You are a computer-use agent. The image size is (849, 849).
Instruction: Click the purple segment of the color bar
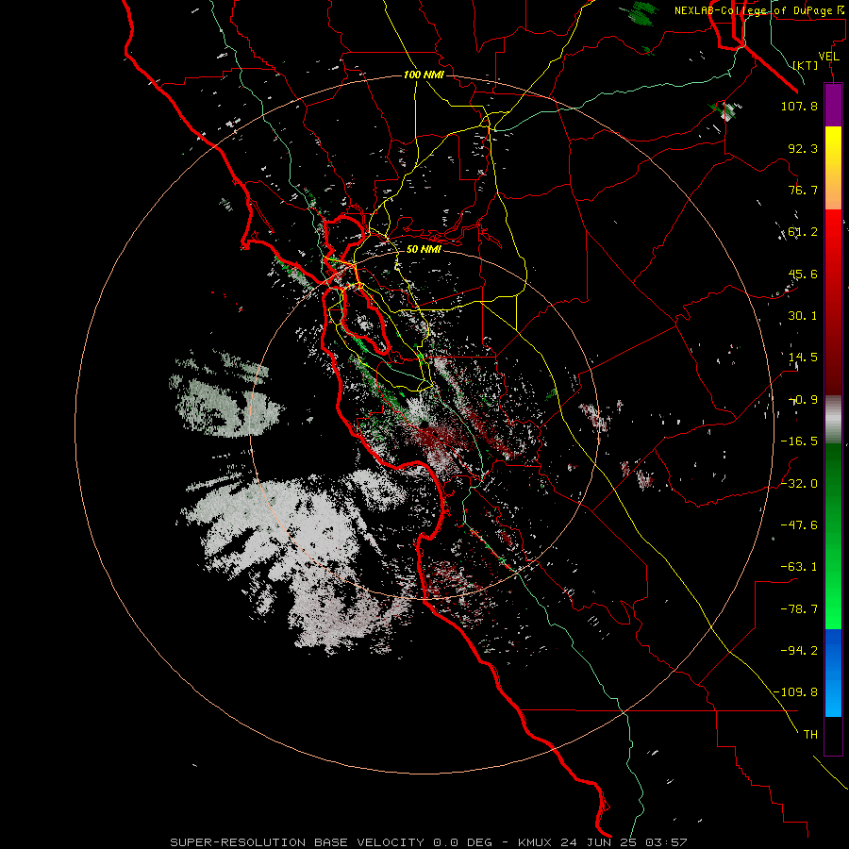pos(833,105)
